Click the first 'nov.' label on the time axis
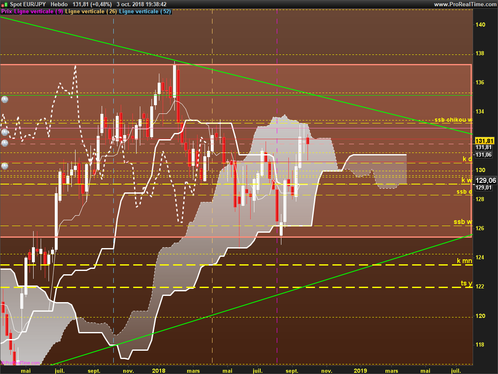Viewport: 498px width, 374px height. [x=128, y=370]
